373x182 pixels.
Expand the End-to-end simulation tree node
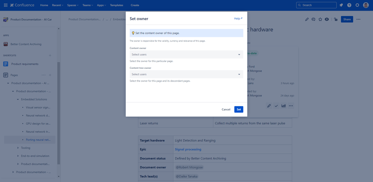[18, 156]
